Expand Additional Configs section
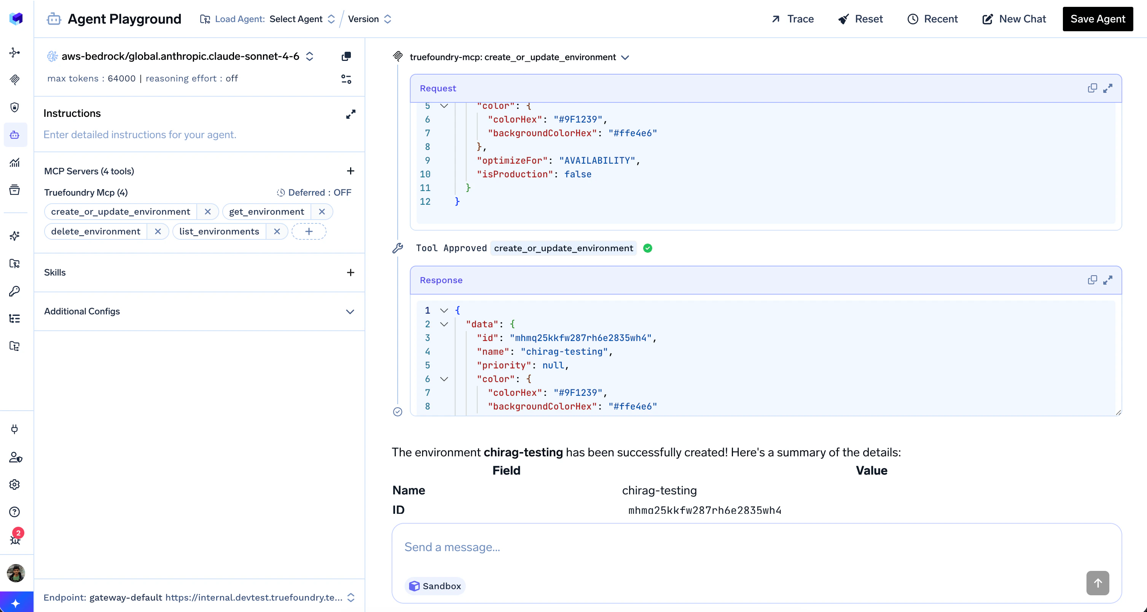Image resolution: width=1147 pixels, height=612 pixels. 199,311
